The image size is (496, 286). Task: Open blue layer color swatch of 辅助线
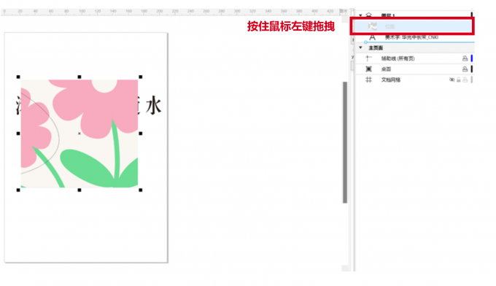tap(472, 58)
